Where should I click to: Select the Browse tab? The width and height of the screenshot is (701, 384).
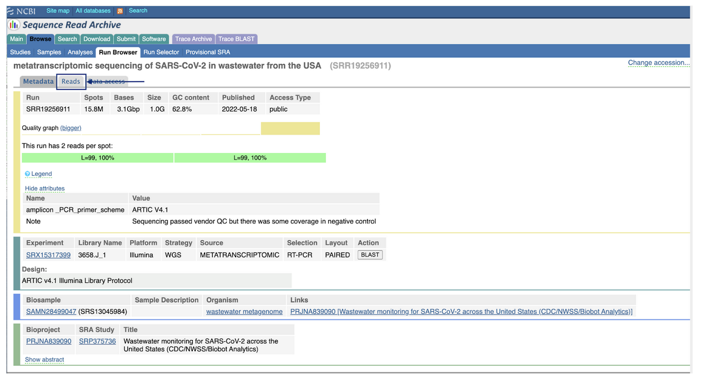tap(40, 39)
